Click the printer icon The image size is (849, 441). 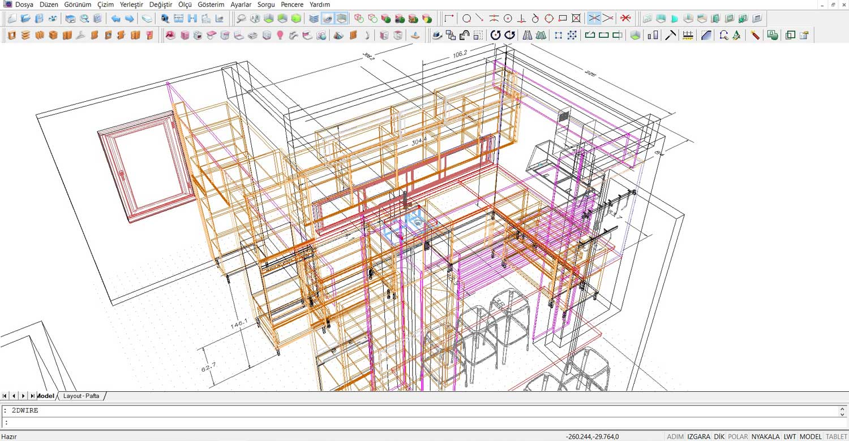[70, 19]
